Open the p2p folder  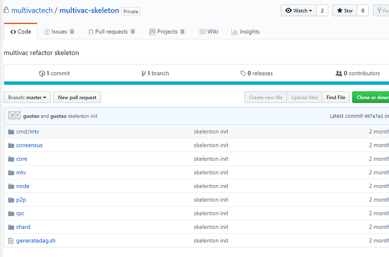pos(21,200)
